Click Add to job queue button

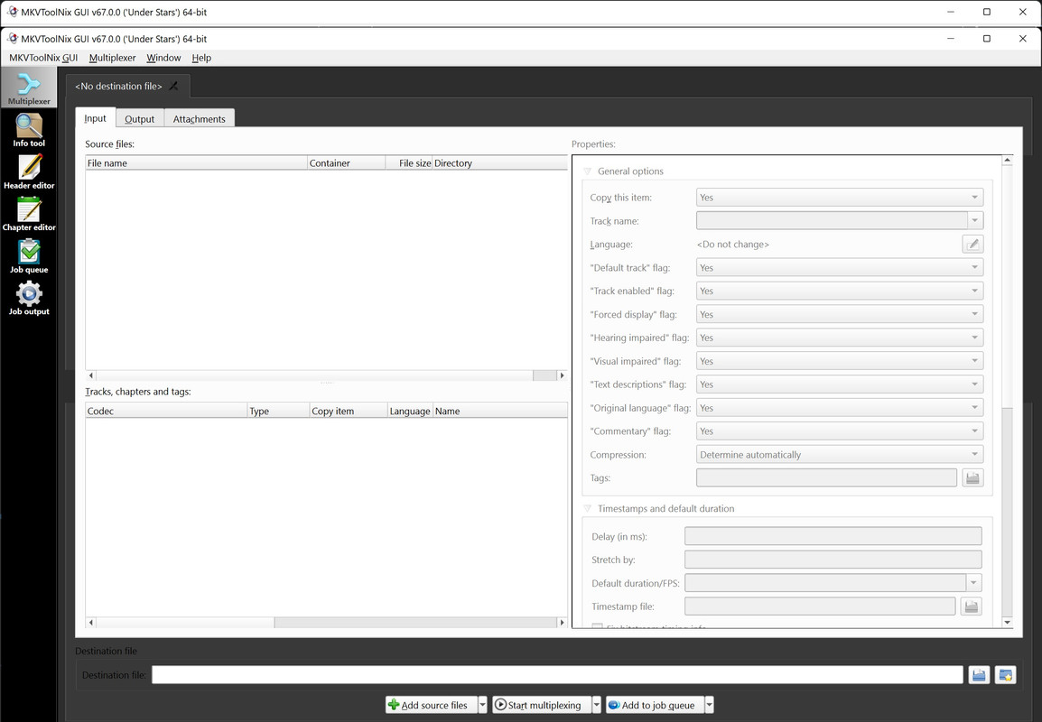[x=655, y=705]
